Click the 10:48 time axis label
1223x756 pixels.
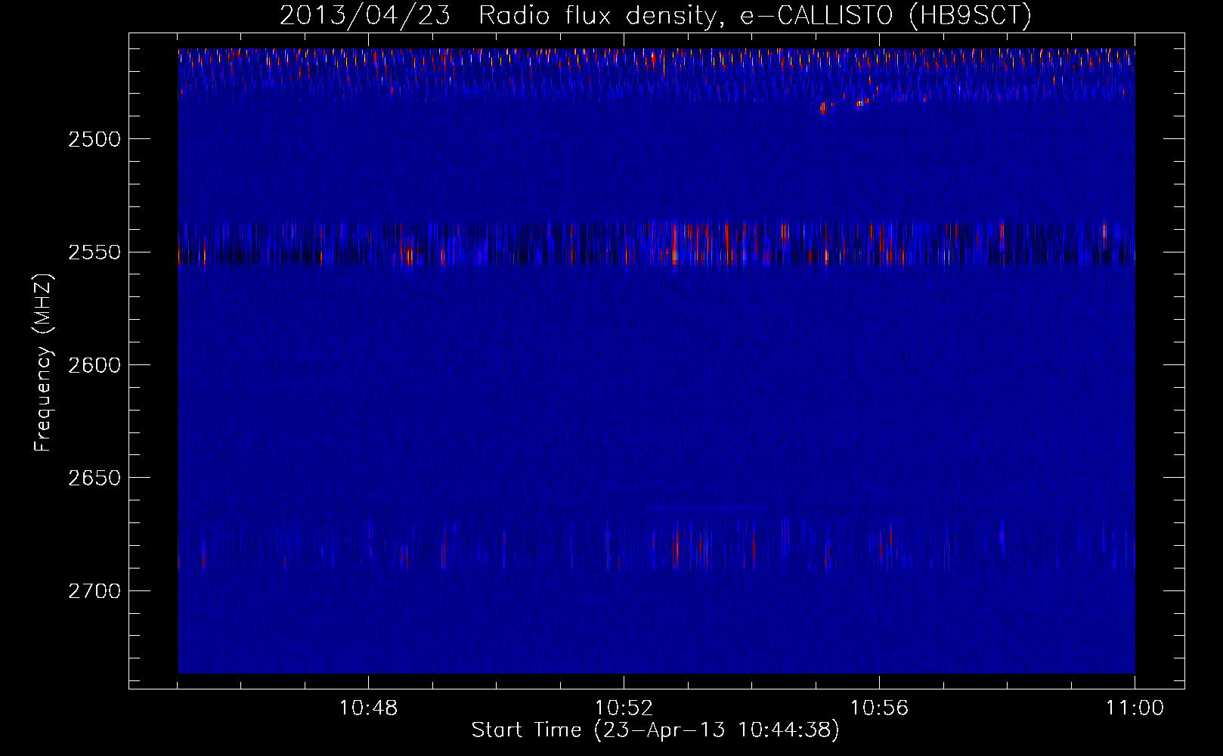click(x=368, y=708)
